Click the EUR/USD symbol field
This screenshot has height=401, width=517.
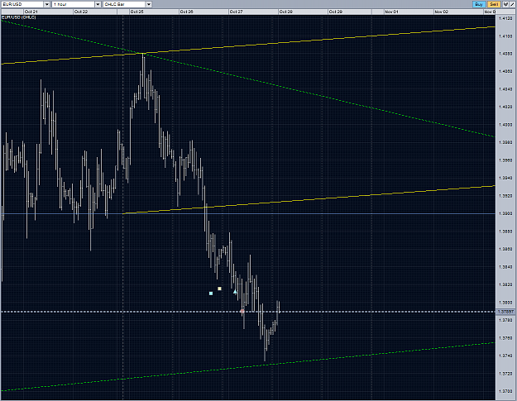[22, 4]
